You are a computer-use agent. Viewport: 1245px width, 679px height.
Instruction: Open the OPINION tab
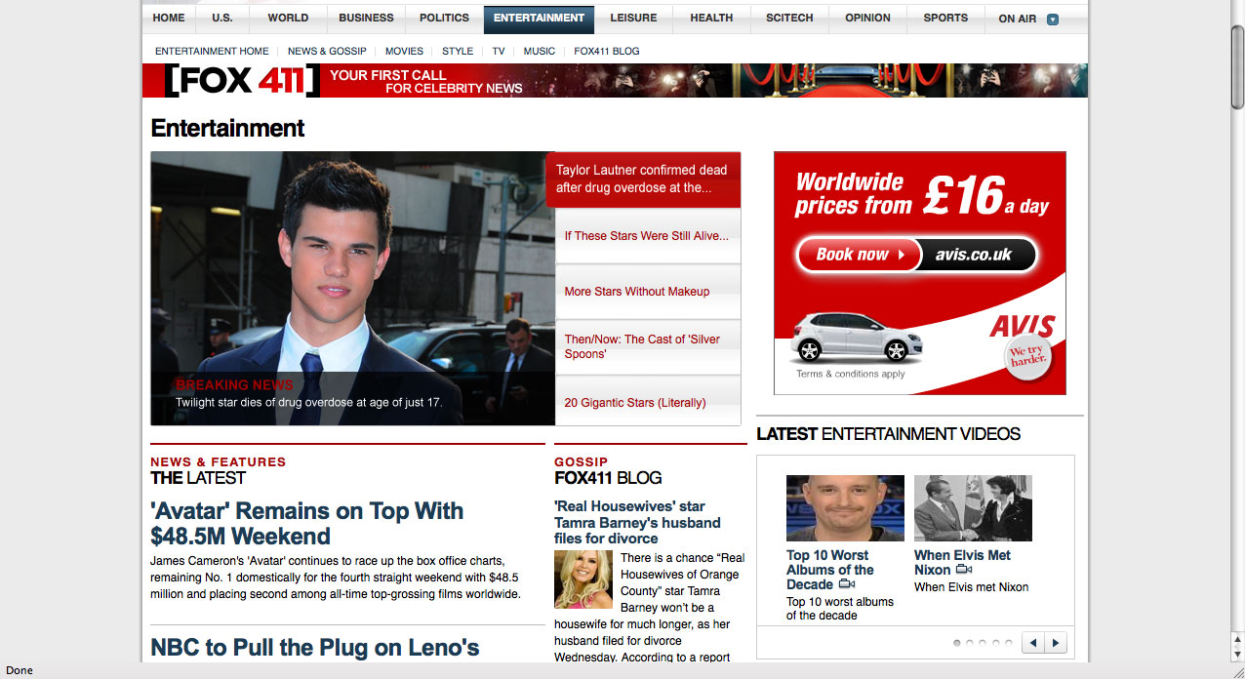pos(867,18)
